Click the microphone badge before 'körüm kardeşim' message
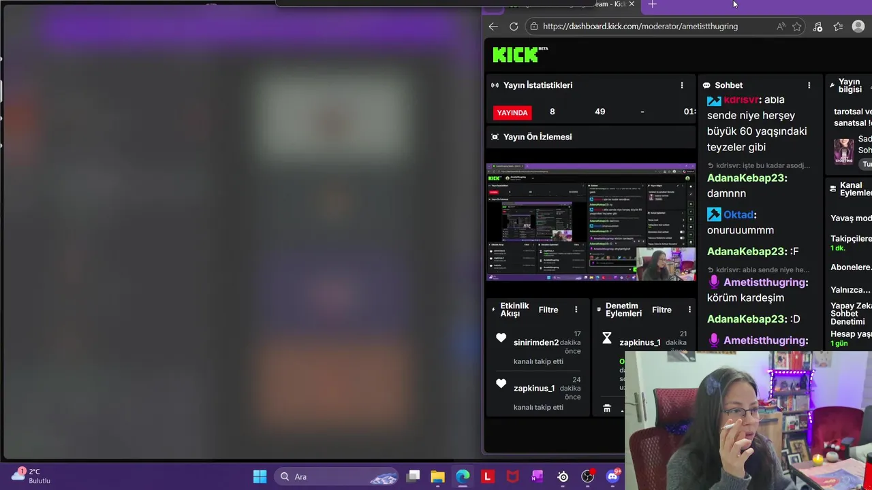Screen dimensions: 872x490 (x=714, y=282)
